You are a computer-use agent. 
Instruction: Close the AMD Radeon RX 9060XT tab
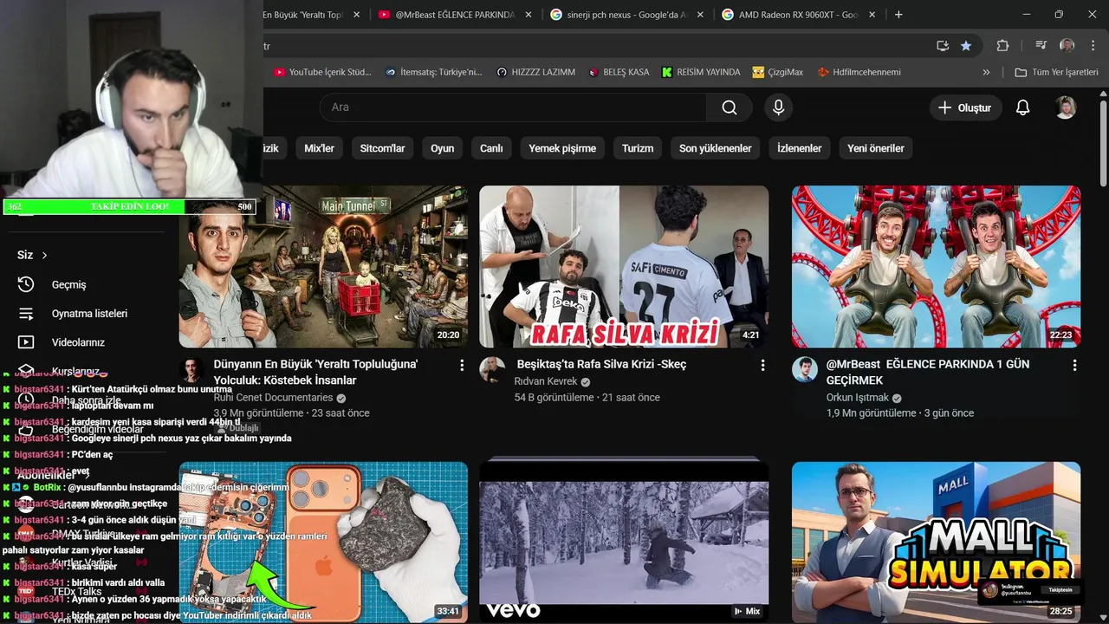click(x=872, y=15)
